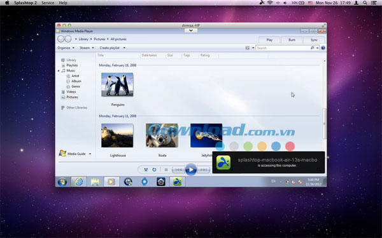Click inside the Search input field
Image resolution: width=382 pixels, height=238 pixels.
pos(283,48)
